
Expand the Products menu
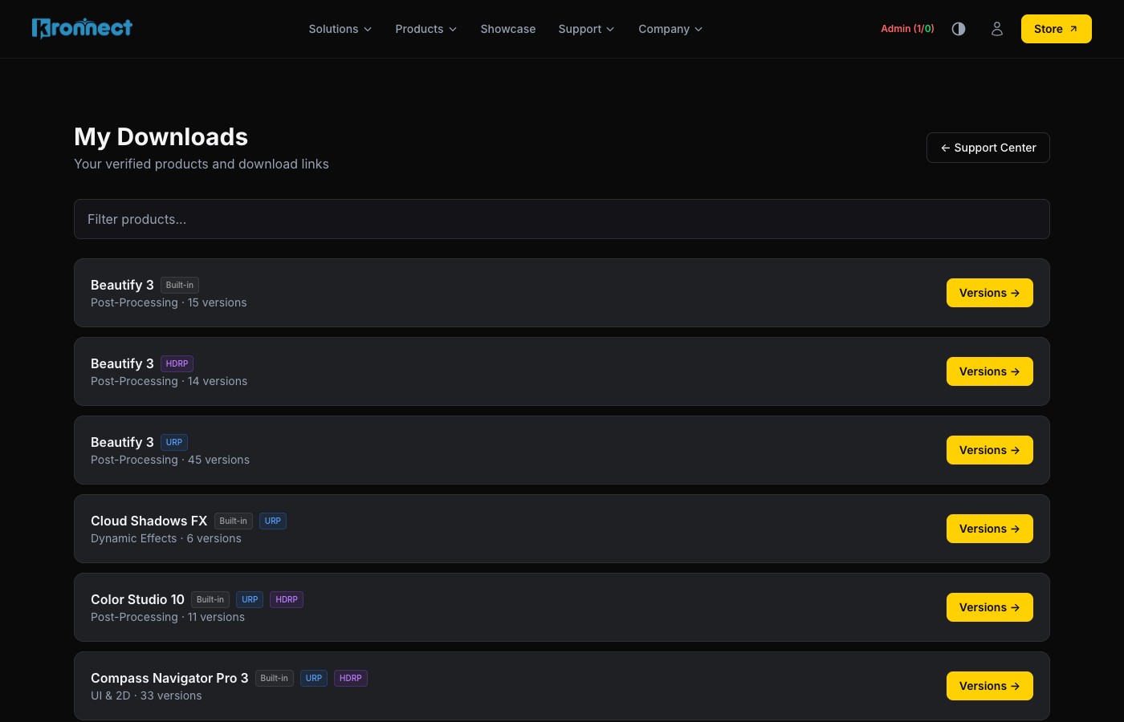click(x=426, y=29)
